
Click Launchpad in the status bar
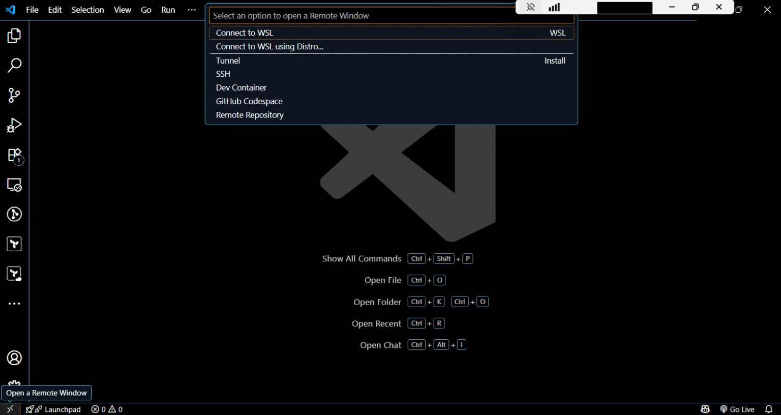[53, 409]
